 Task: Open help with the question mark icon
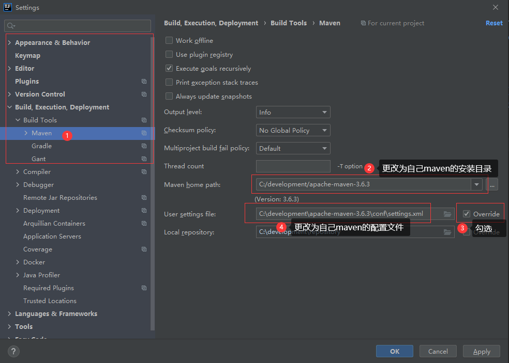point(13,351)
